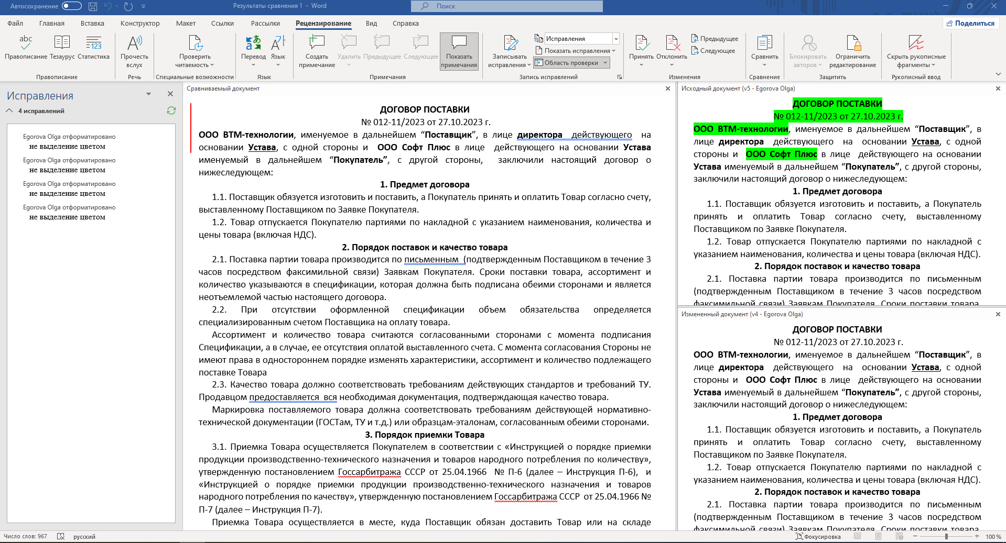Click the underlined письменным text in clause 2.1
The image size is (1006, 543).
(431, 260)
